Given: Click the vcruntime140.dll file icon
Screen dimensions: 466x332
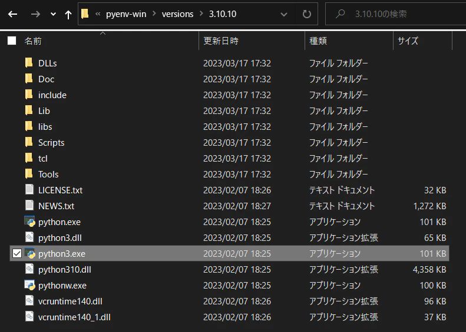Looking at the screenshot, I should (29, 301).
